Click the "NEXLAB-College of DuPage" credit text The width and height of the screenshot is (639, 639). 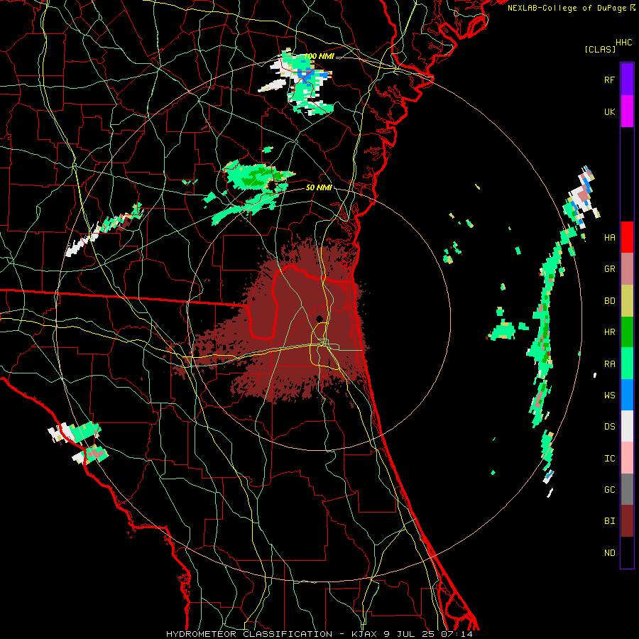coord(567,8)
